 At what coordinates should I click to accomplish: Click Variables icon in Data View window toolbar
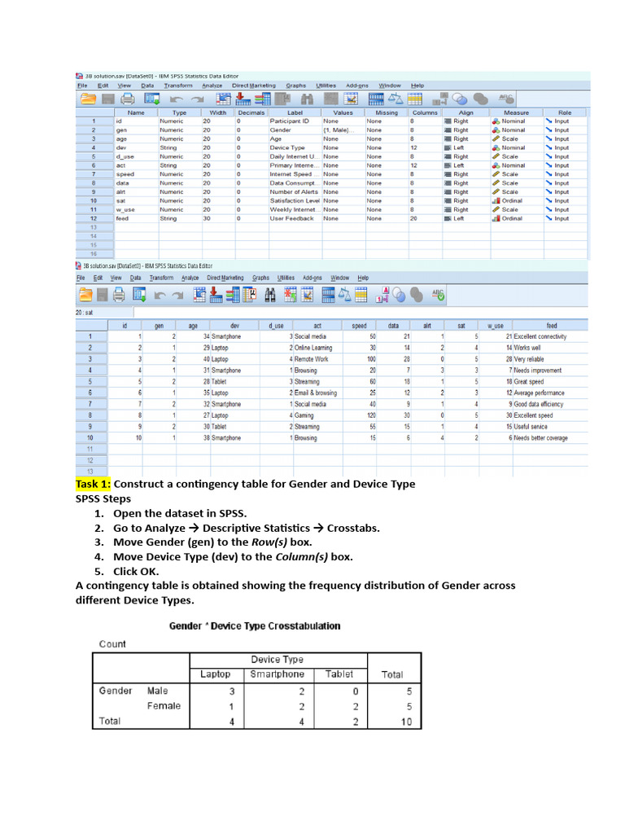pos(233,295)
